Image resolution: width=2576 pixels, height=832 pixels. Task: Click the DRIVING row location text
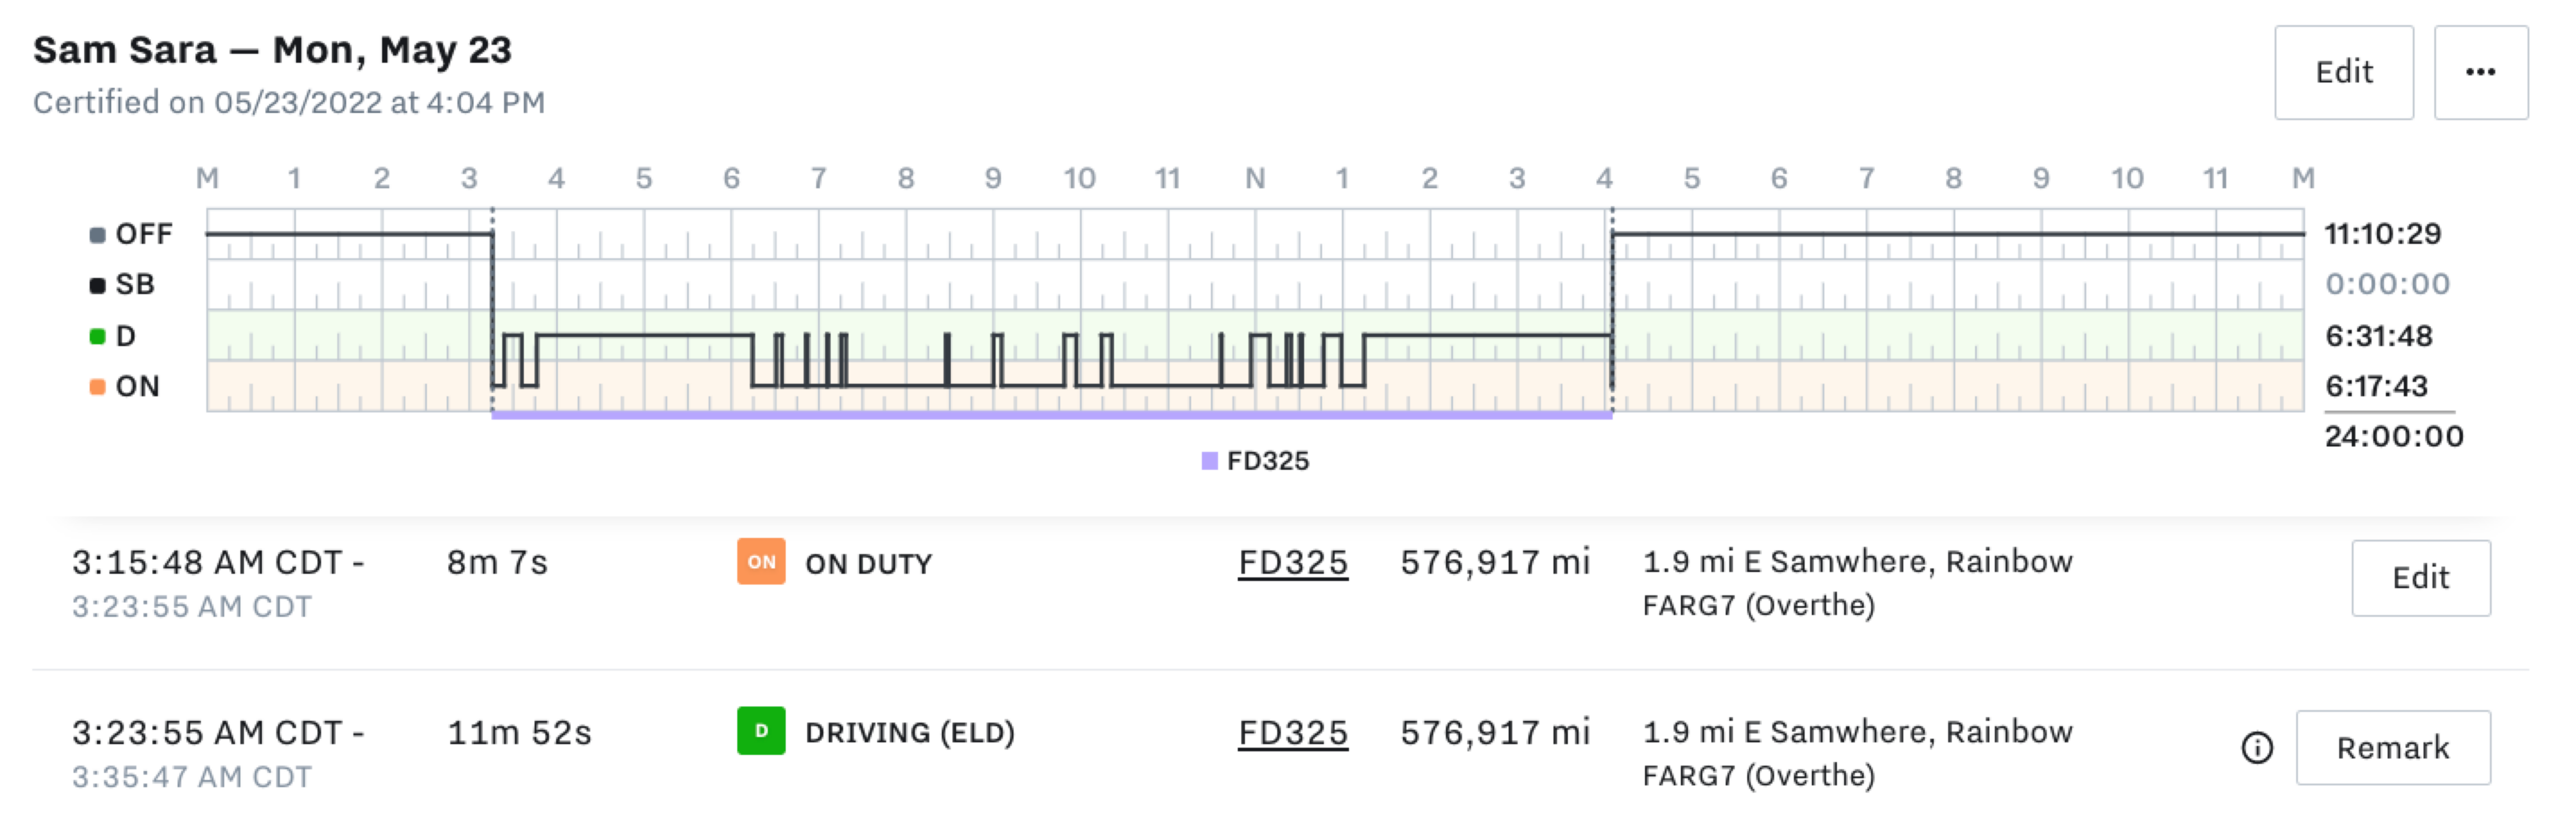(1857, 753)
